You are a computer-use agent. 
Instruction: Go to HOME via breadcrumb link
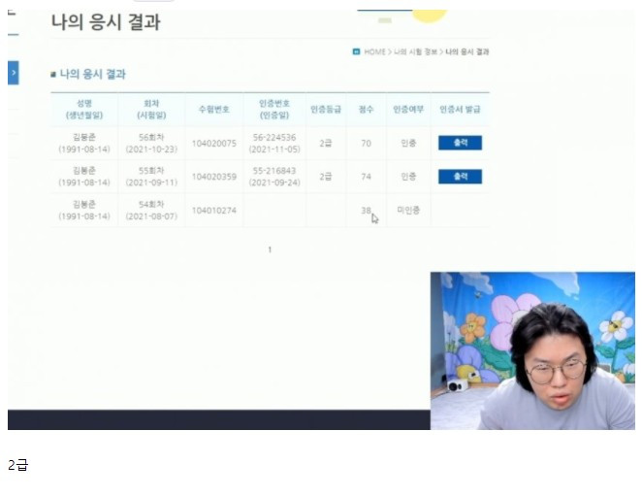click(374, 51)
